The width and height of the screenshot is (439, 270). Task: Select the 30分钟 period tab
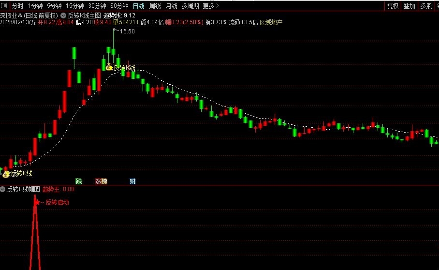(x=97, y=6)
